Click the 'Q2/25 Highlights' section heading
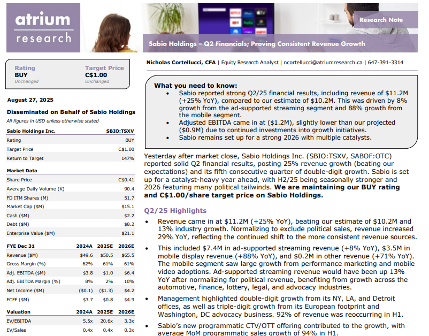 (175, 211)
